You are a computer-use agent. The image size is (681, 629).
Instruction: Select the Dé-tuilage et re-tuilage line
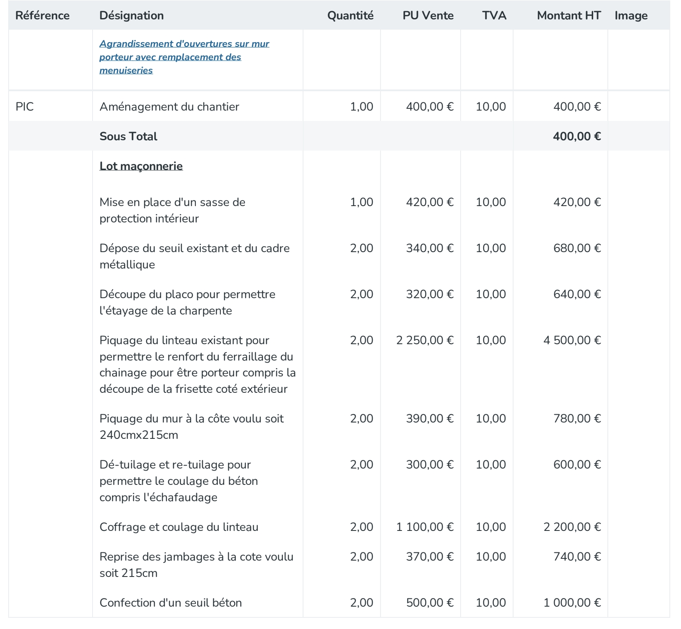click(179, 481)
